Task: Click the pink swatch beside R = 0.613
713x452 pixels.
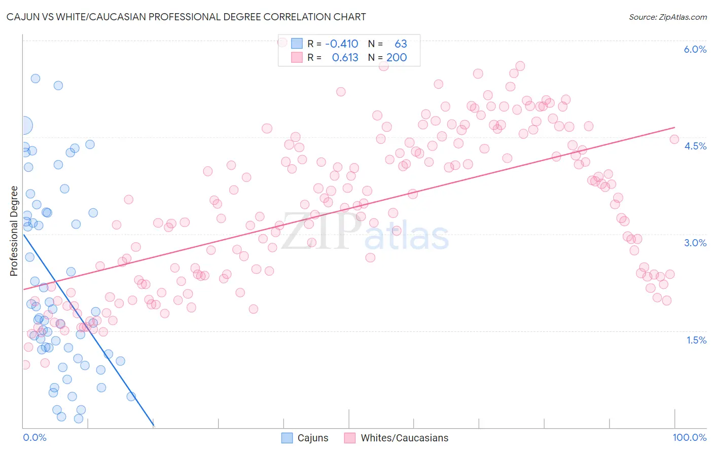Action: (x=297, y=57)
